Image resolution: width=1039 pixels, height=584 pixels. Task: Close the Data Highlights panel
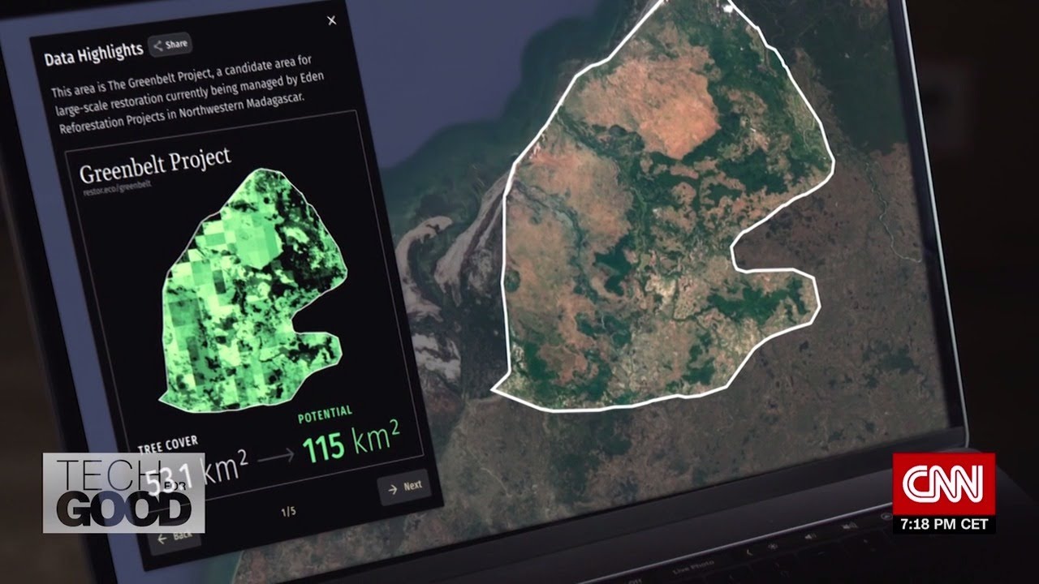pos(331,21)
